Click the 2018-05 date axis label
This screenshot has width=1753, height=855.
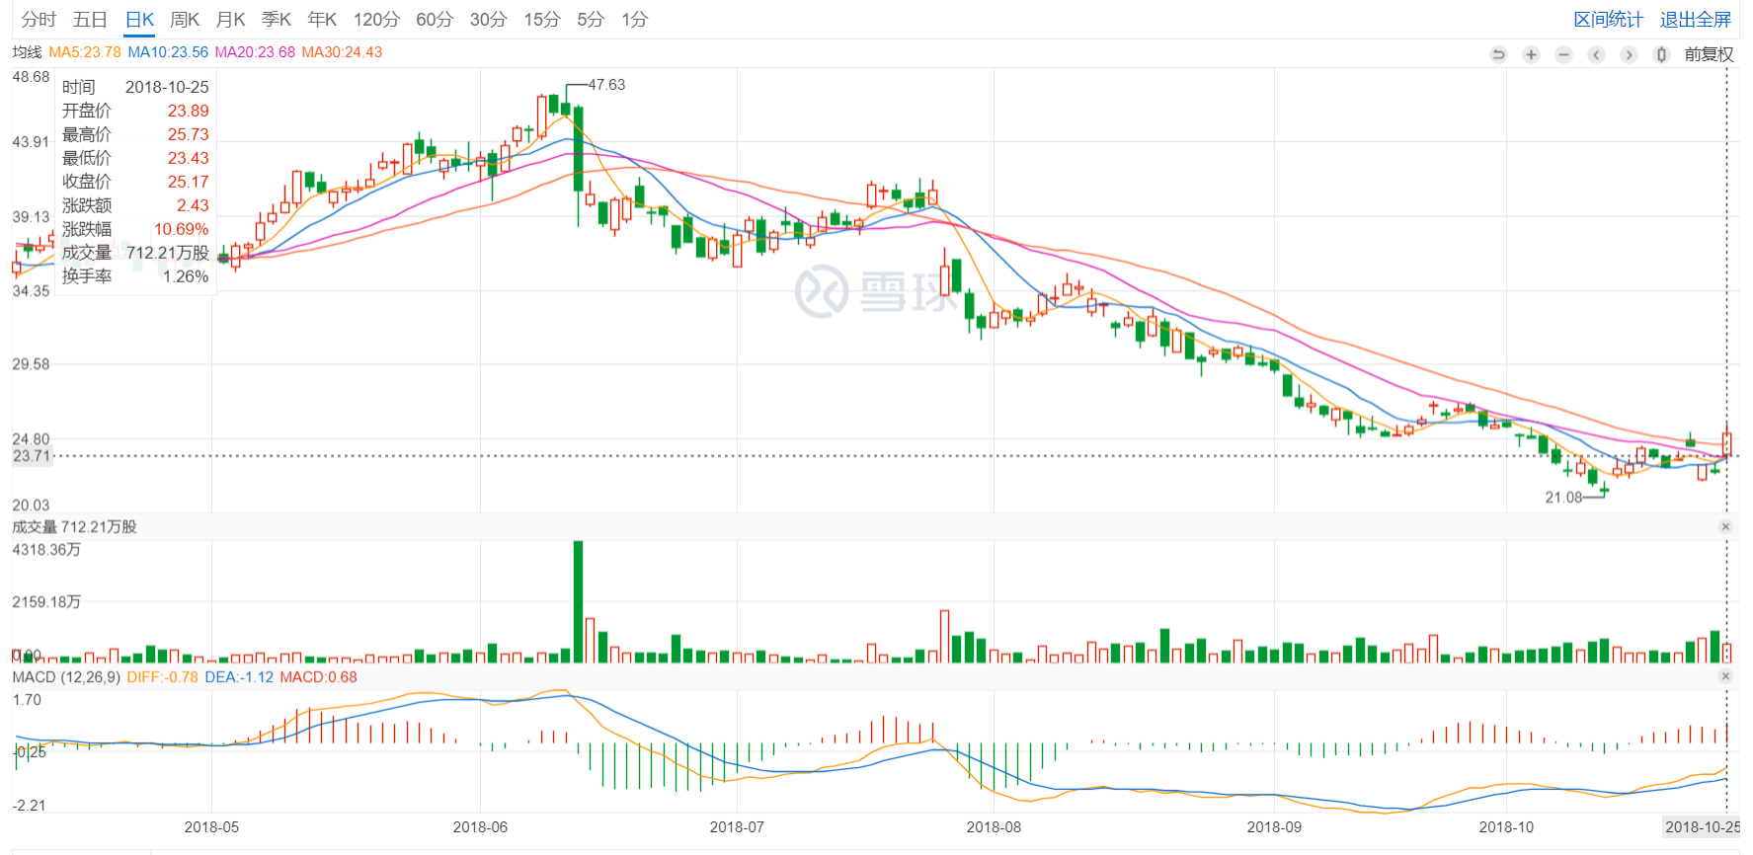click(x=211, y=827)
